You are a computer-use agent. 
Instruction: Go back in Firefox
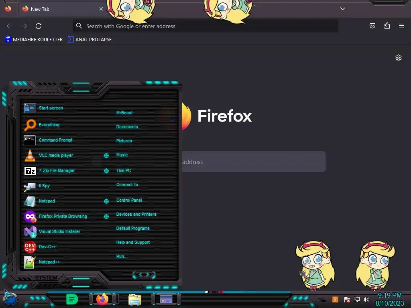[x=10, y=26]
